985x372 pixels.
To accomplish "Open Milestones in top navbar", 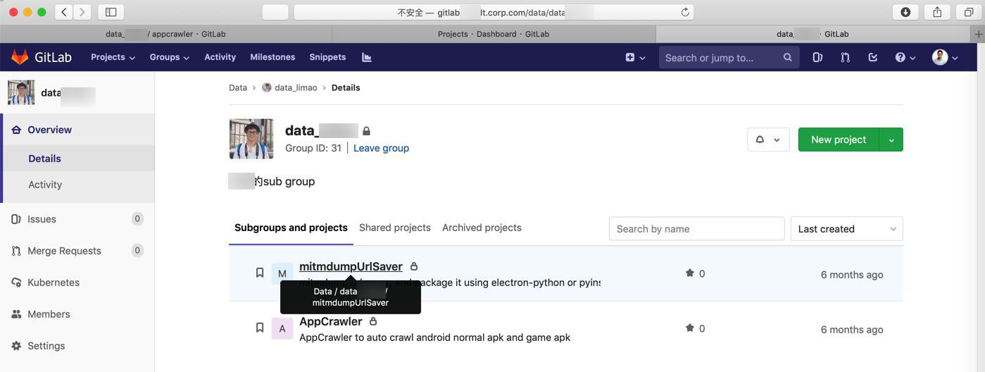I will click(x=272, y=57).
